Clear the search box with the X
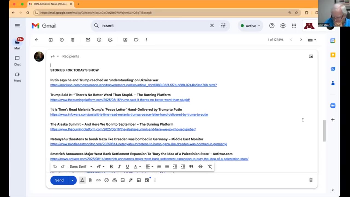 coord(212,25)
